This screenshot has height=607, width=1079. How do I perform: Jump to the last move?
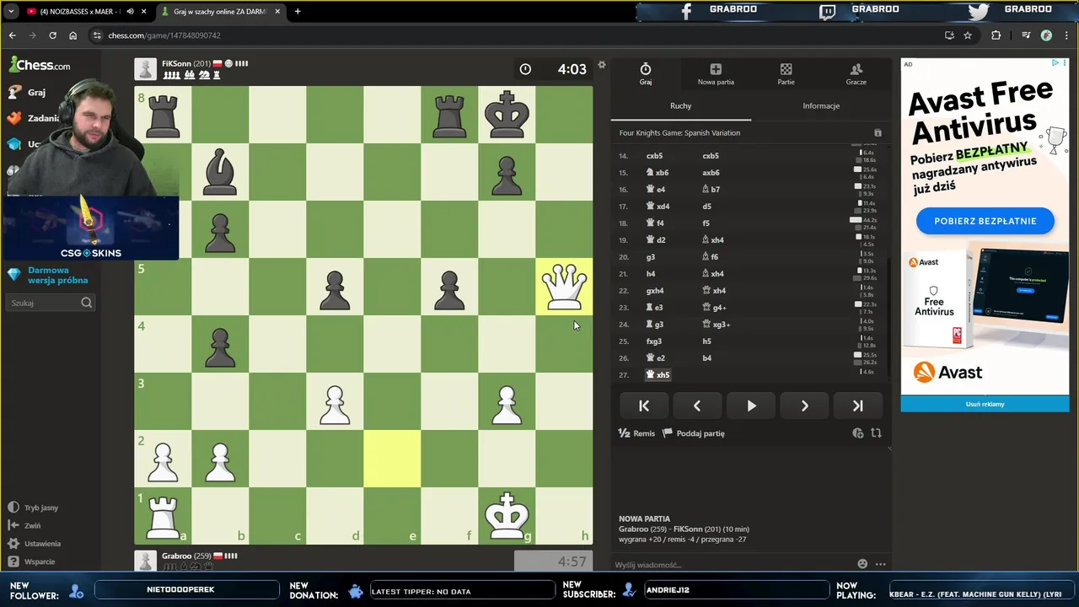[x=858, y=406]
